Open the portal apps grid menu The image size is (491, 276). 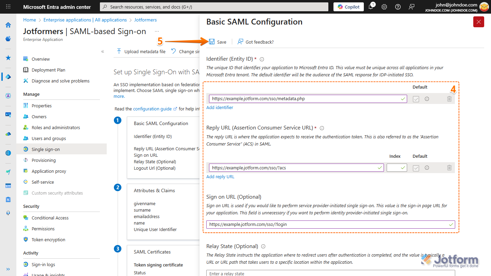pos(8,7)
